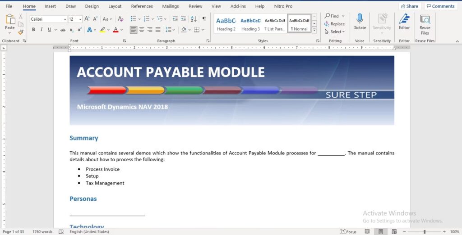
Task: Toggle italic formatting
Action: [42, 30]
